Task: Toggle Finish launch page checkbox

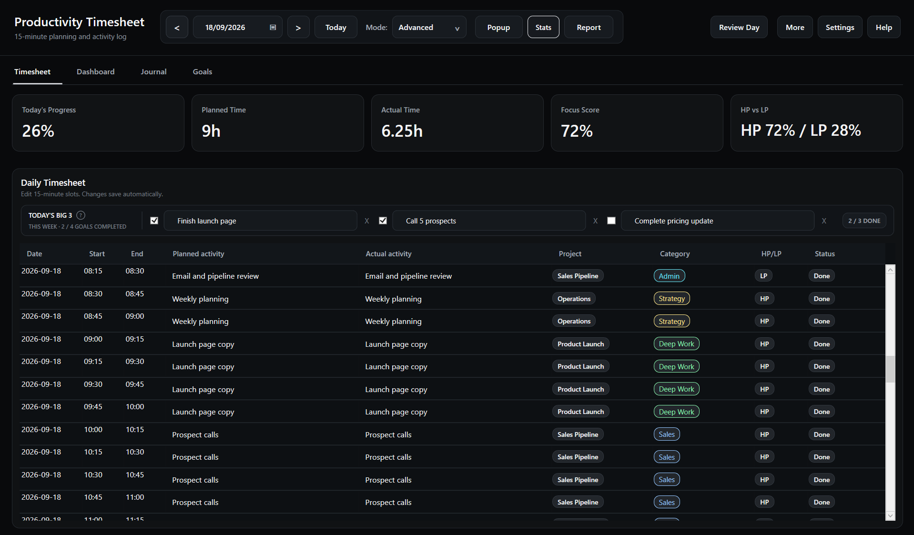Action: [154, 221]
